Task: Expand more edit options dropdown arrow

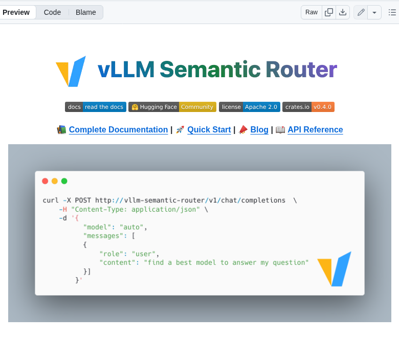Action: [x=374, y=12]
